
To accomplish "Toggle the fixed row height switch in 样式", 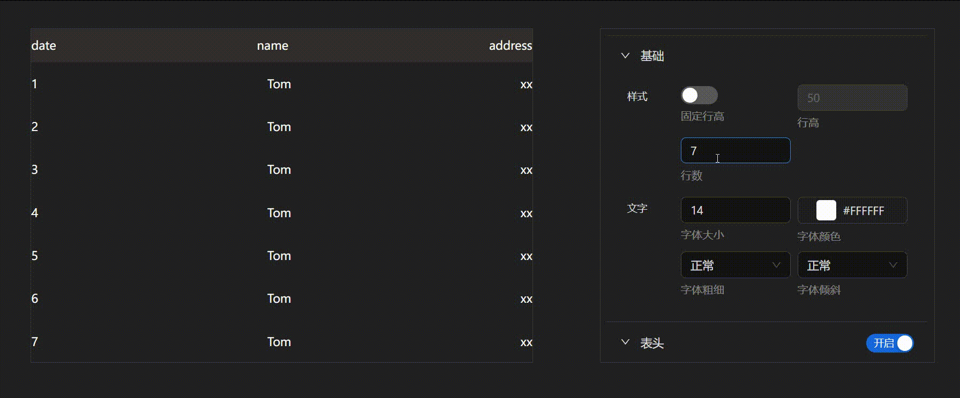I will pyautogui.click(x=699, y=95).
